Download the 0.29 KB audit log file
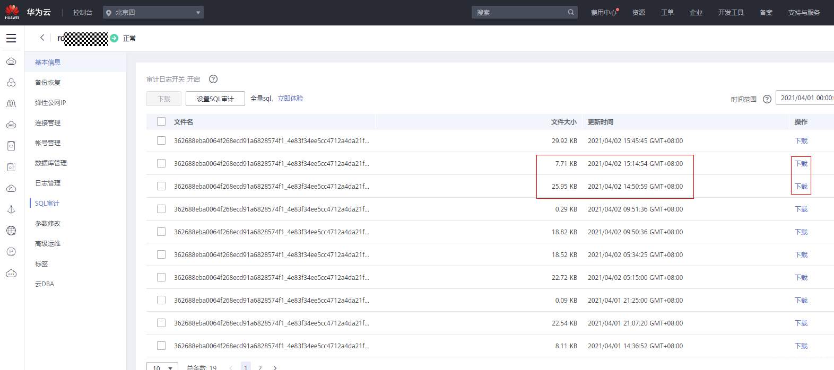The height and width of the screenshot is (370, 834). [x=801, y=209]
